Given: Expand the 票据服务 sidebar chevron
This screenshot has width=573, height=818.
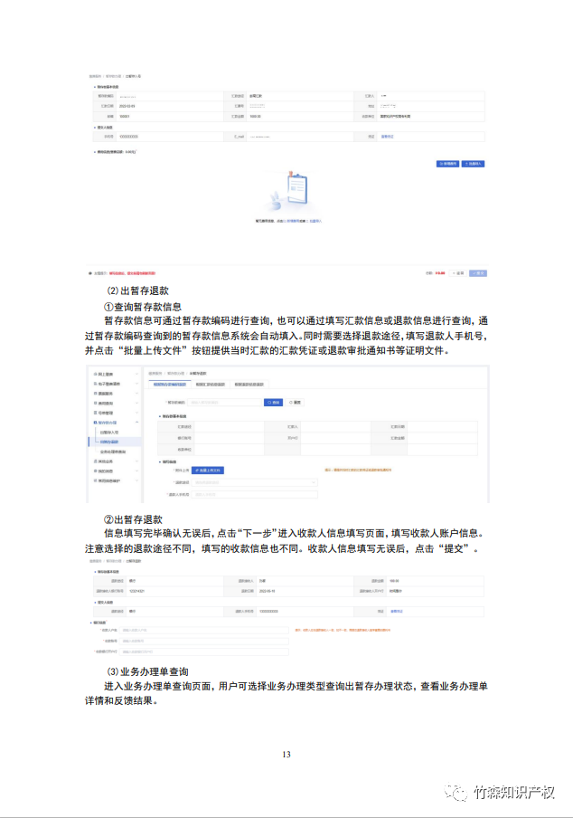Looking at the screenshot, I should [137, 394].
